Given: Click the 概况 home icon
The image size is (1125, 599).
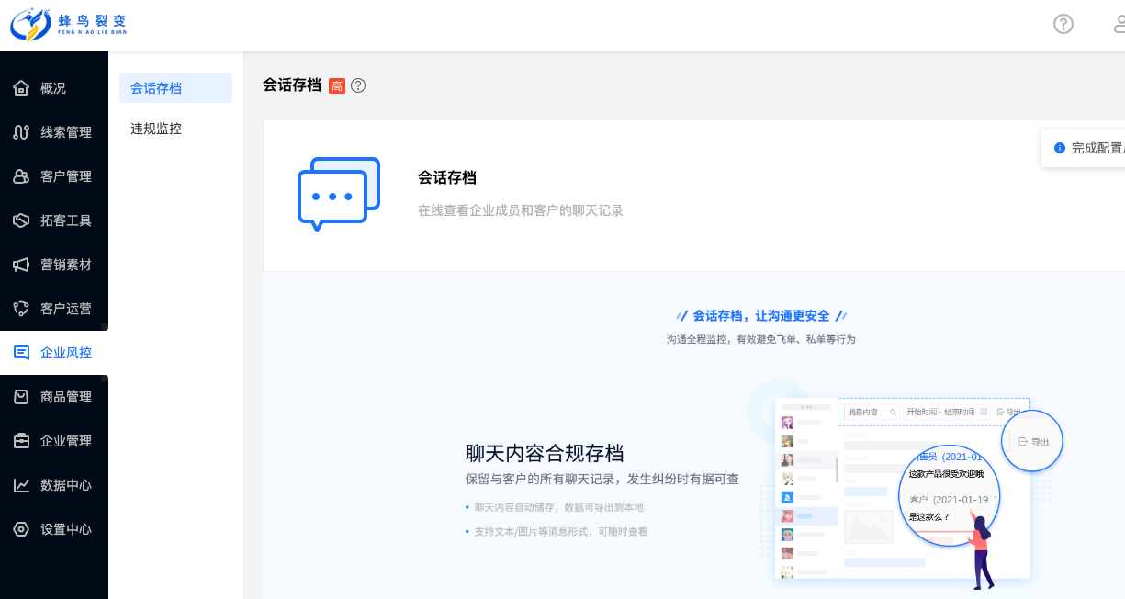Looking at the screenshot, I should click(x=21, y=88).
